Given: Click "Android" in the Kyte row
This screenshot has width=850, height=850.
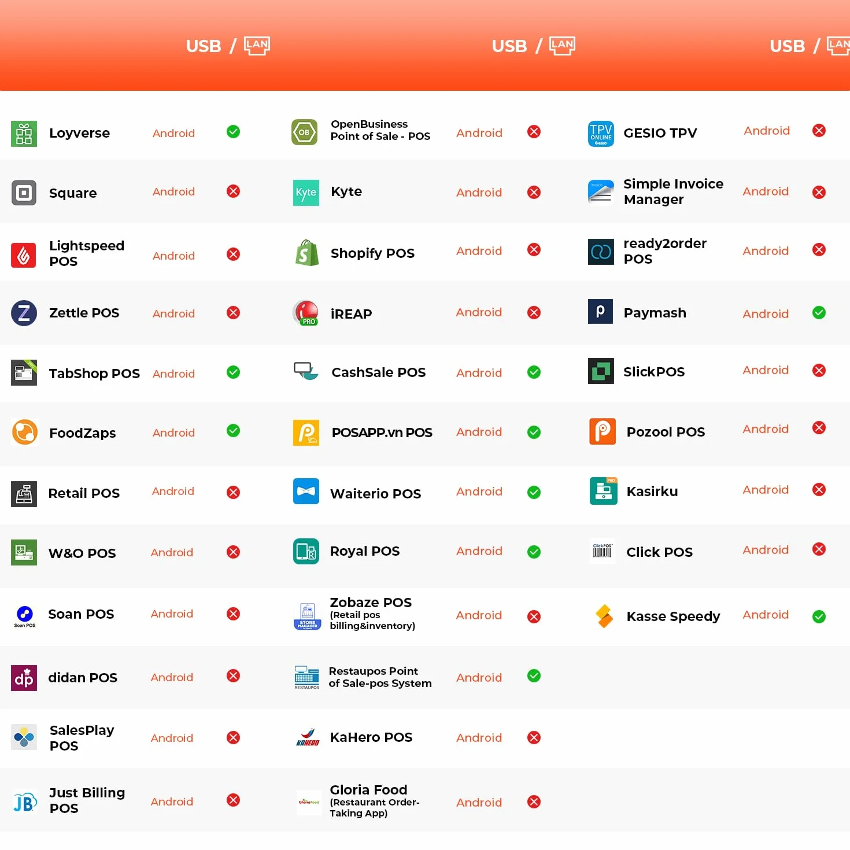Looking at the screenshot, I should click(x=479, y=193).
